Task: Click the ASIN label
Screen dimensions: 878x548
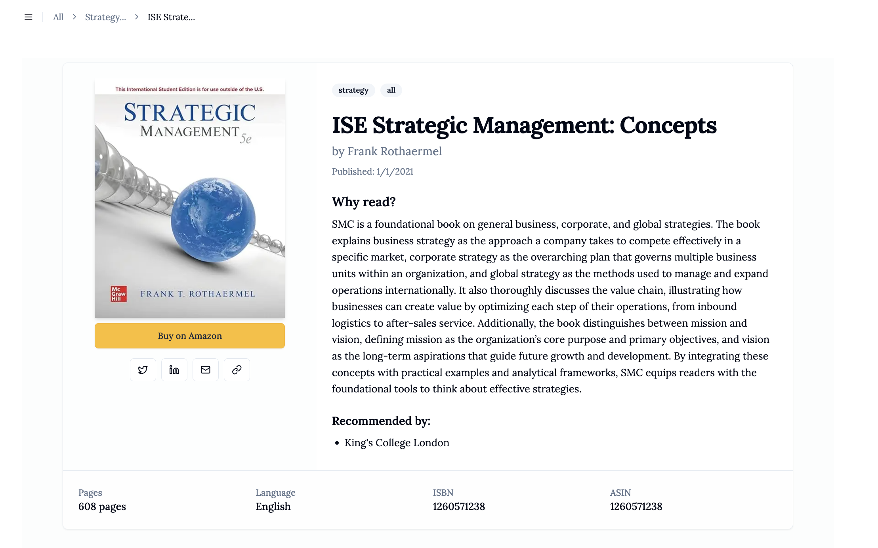Action: pyautogui.click(x=620, y=493)
